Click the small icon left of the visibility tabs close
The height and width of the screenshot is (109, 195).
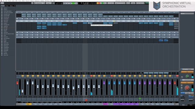point(14,6)
